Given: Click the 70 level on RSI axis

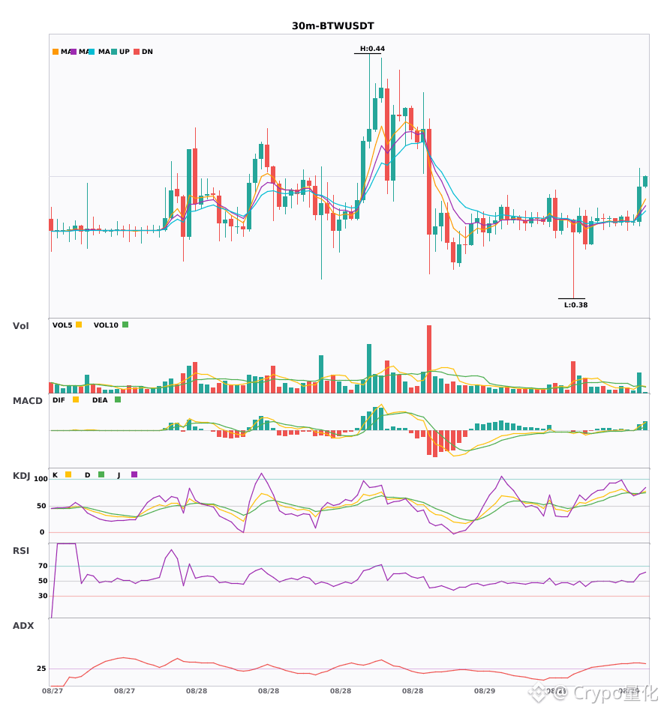Looking at the screenshot, I should pyautogui.click(x=43, y=566).
